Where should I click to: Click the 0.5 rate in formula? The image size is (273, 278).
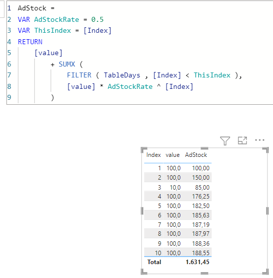click(x=97, y=19)
